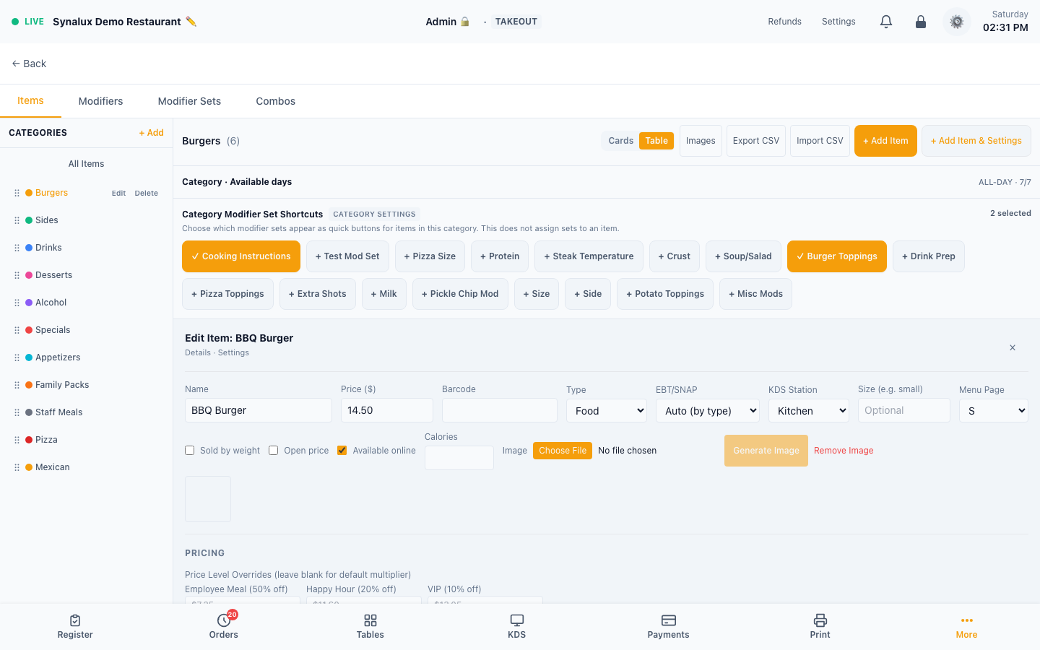
Task: Open the gear avatar icon
Action: tap(957, 22)
